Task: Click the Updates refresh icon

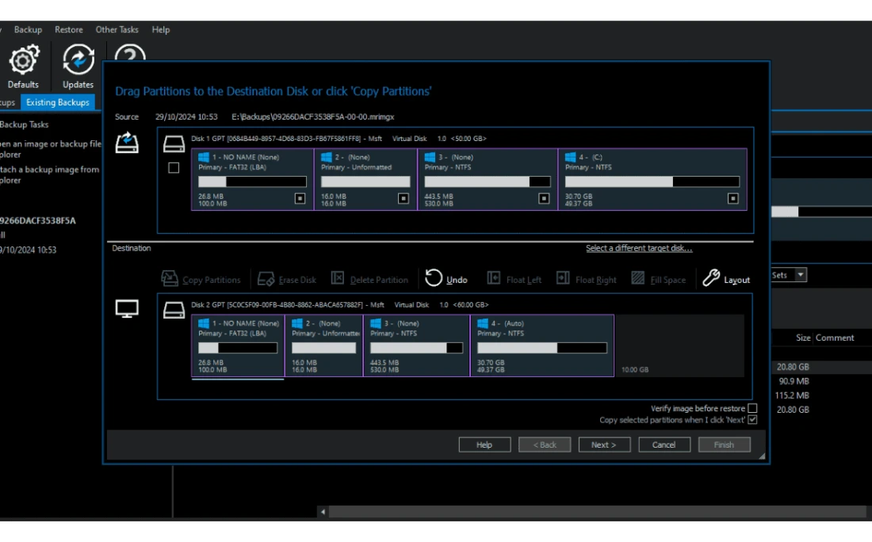Action: click(78, 60)
